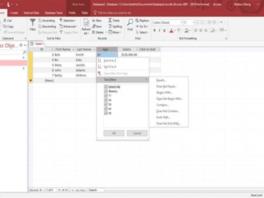Click the Find magnifier icon
The width and height of the screenshot is (264, 198).
click(x=130, y=23)
